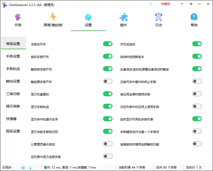The width and height of the screenshot is (213, 171).
Task: Toggle the 手势总开关 master switch
Action: [x=107, y=43]
